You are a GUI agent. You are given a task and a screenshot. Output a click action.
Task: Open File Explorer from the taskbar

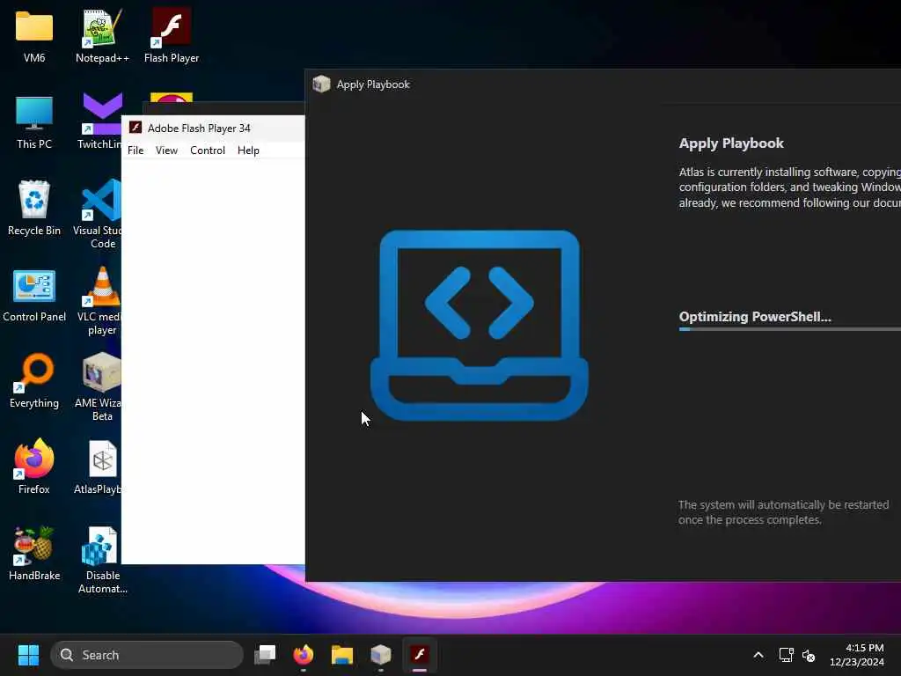(342, 655)
